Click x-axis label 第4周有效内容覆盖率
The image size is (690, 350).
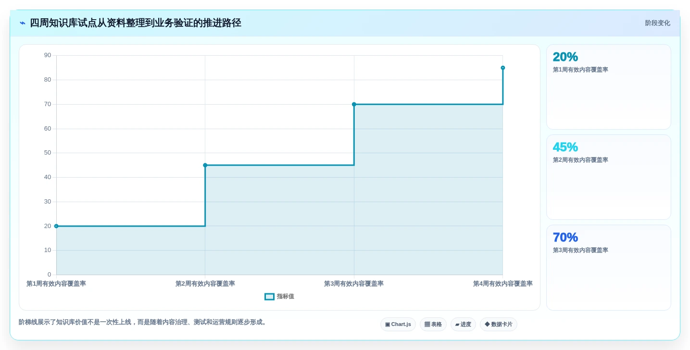pyautogui.click(x=503, y=284)
